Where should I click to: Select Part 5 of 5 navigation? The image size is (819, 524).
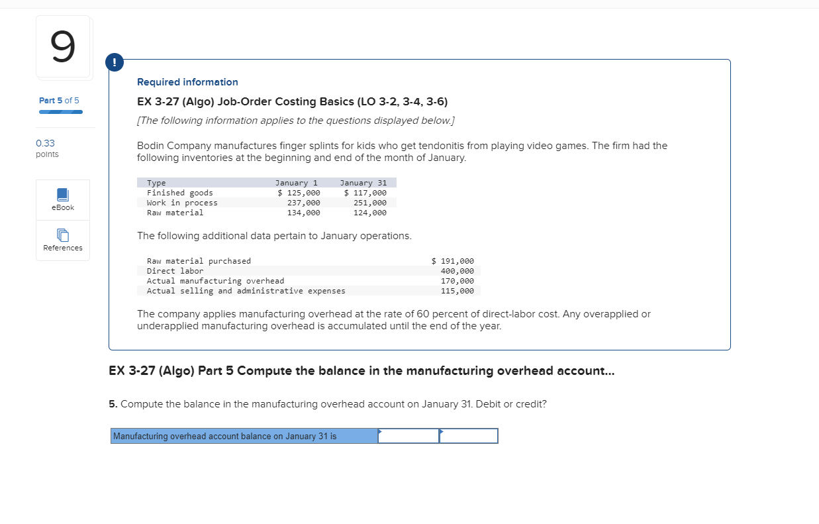tap(59, 100)
